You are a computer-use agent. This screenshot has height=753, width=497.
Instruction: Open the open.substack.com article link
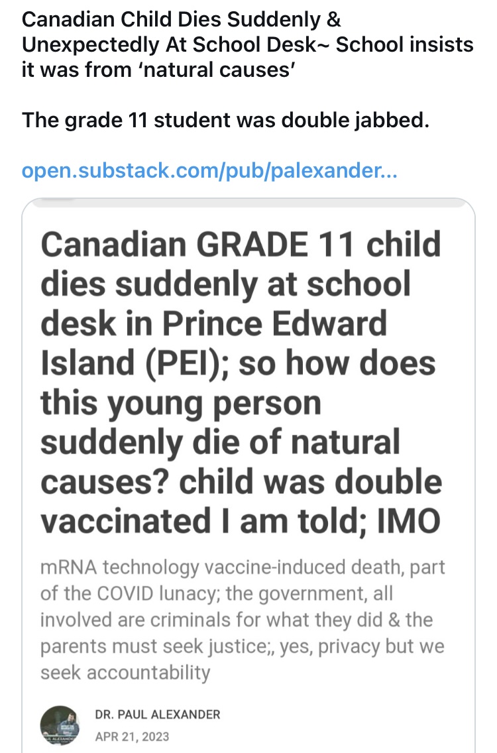(x=209, y=172)
